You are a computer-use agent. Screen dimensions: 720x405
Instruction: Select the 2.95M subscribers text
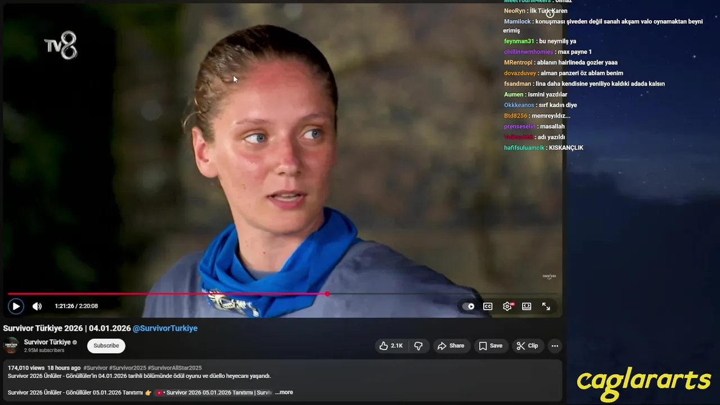tap(44, 350)
